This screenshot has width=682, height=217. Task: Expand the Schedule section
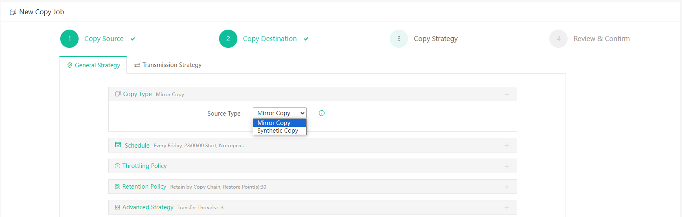point(507,146)
